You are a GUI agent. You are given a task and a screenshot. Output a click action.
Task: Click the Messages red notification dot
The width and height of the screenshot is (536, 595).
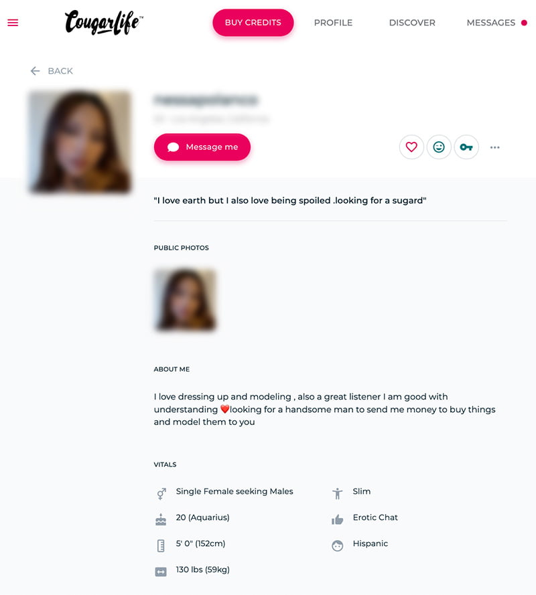[x=524, y=23]
